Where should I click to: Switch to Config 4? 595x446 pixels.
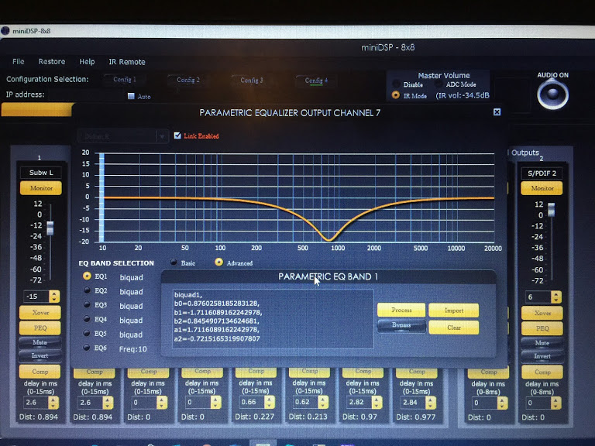pyautogui.click(x=316, y=81)
